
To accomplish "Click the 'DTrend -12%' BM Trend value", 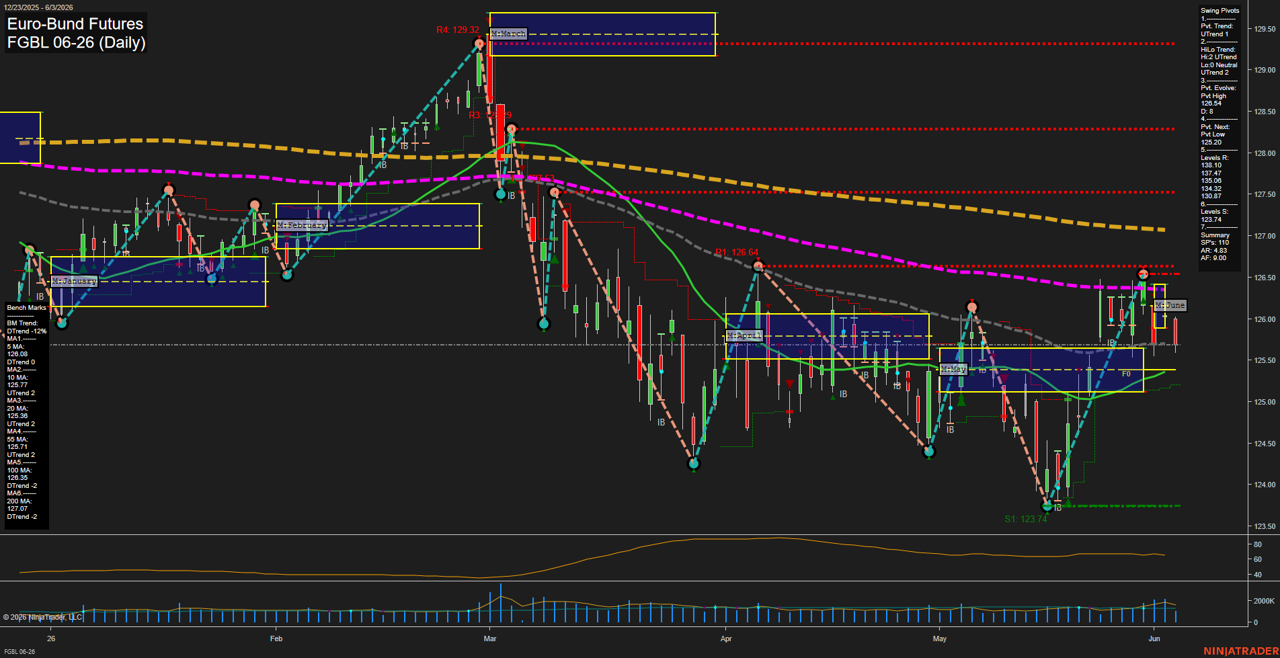I will pos(27,331).
